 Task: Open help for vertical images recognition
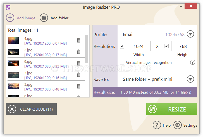click(x=192, y=62)
